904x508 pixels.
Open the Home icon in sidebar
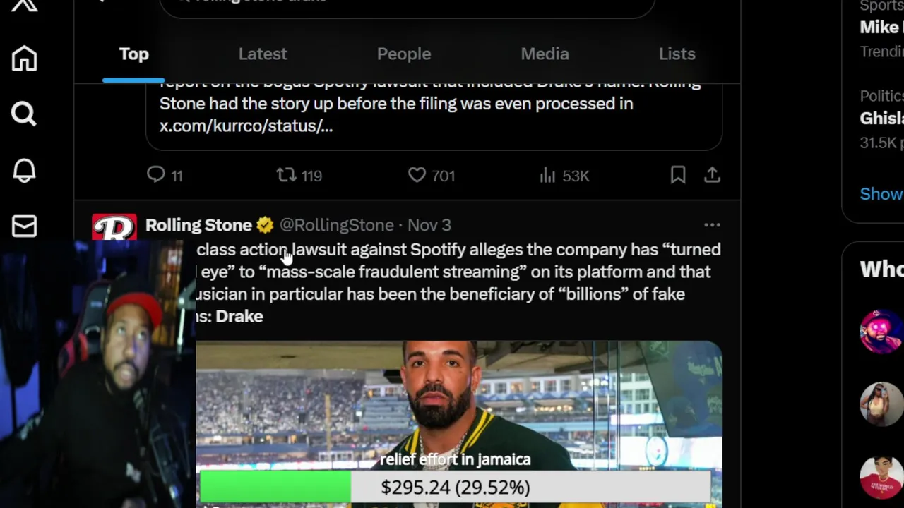pos(24,58)
